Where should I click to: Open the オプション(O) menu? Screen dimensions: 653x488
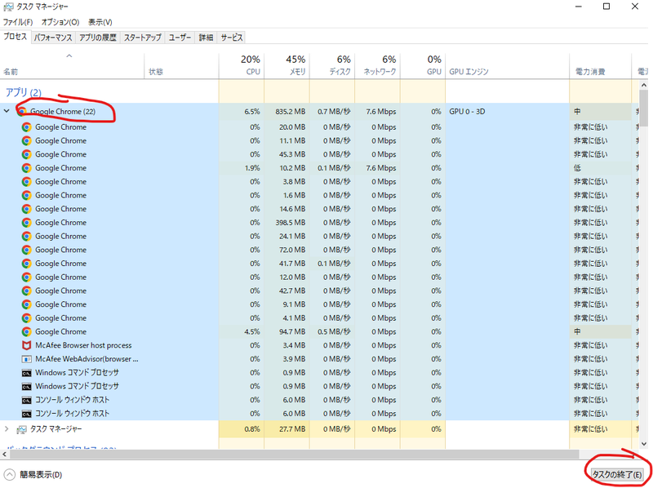(60, 22)
